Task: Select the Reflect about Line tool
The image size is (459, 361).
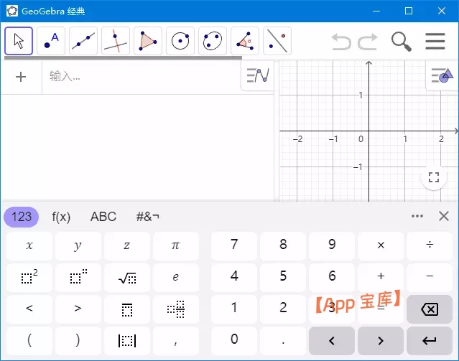Action: [x=277, y=41]
